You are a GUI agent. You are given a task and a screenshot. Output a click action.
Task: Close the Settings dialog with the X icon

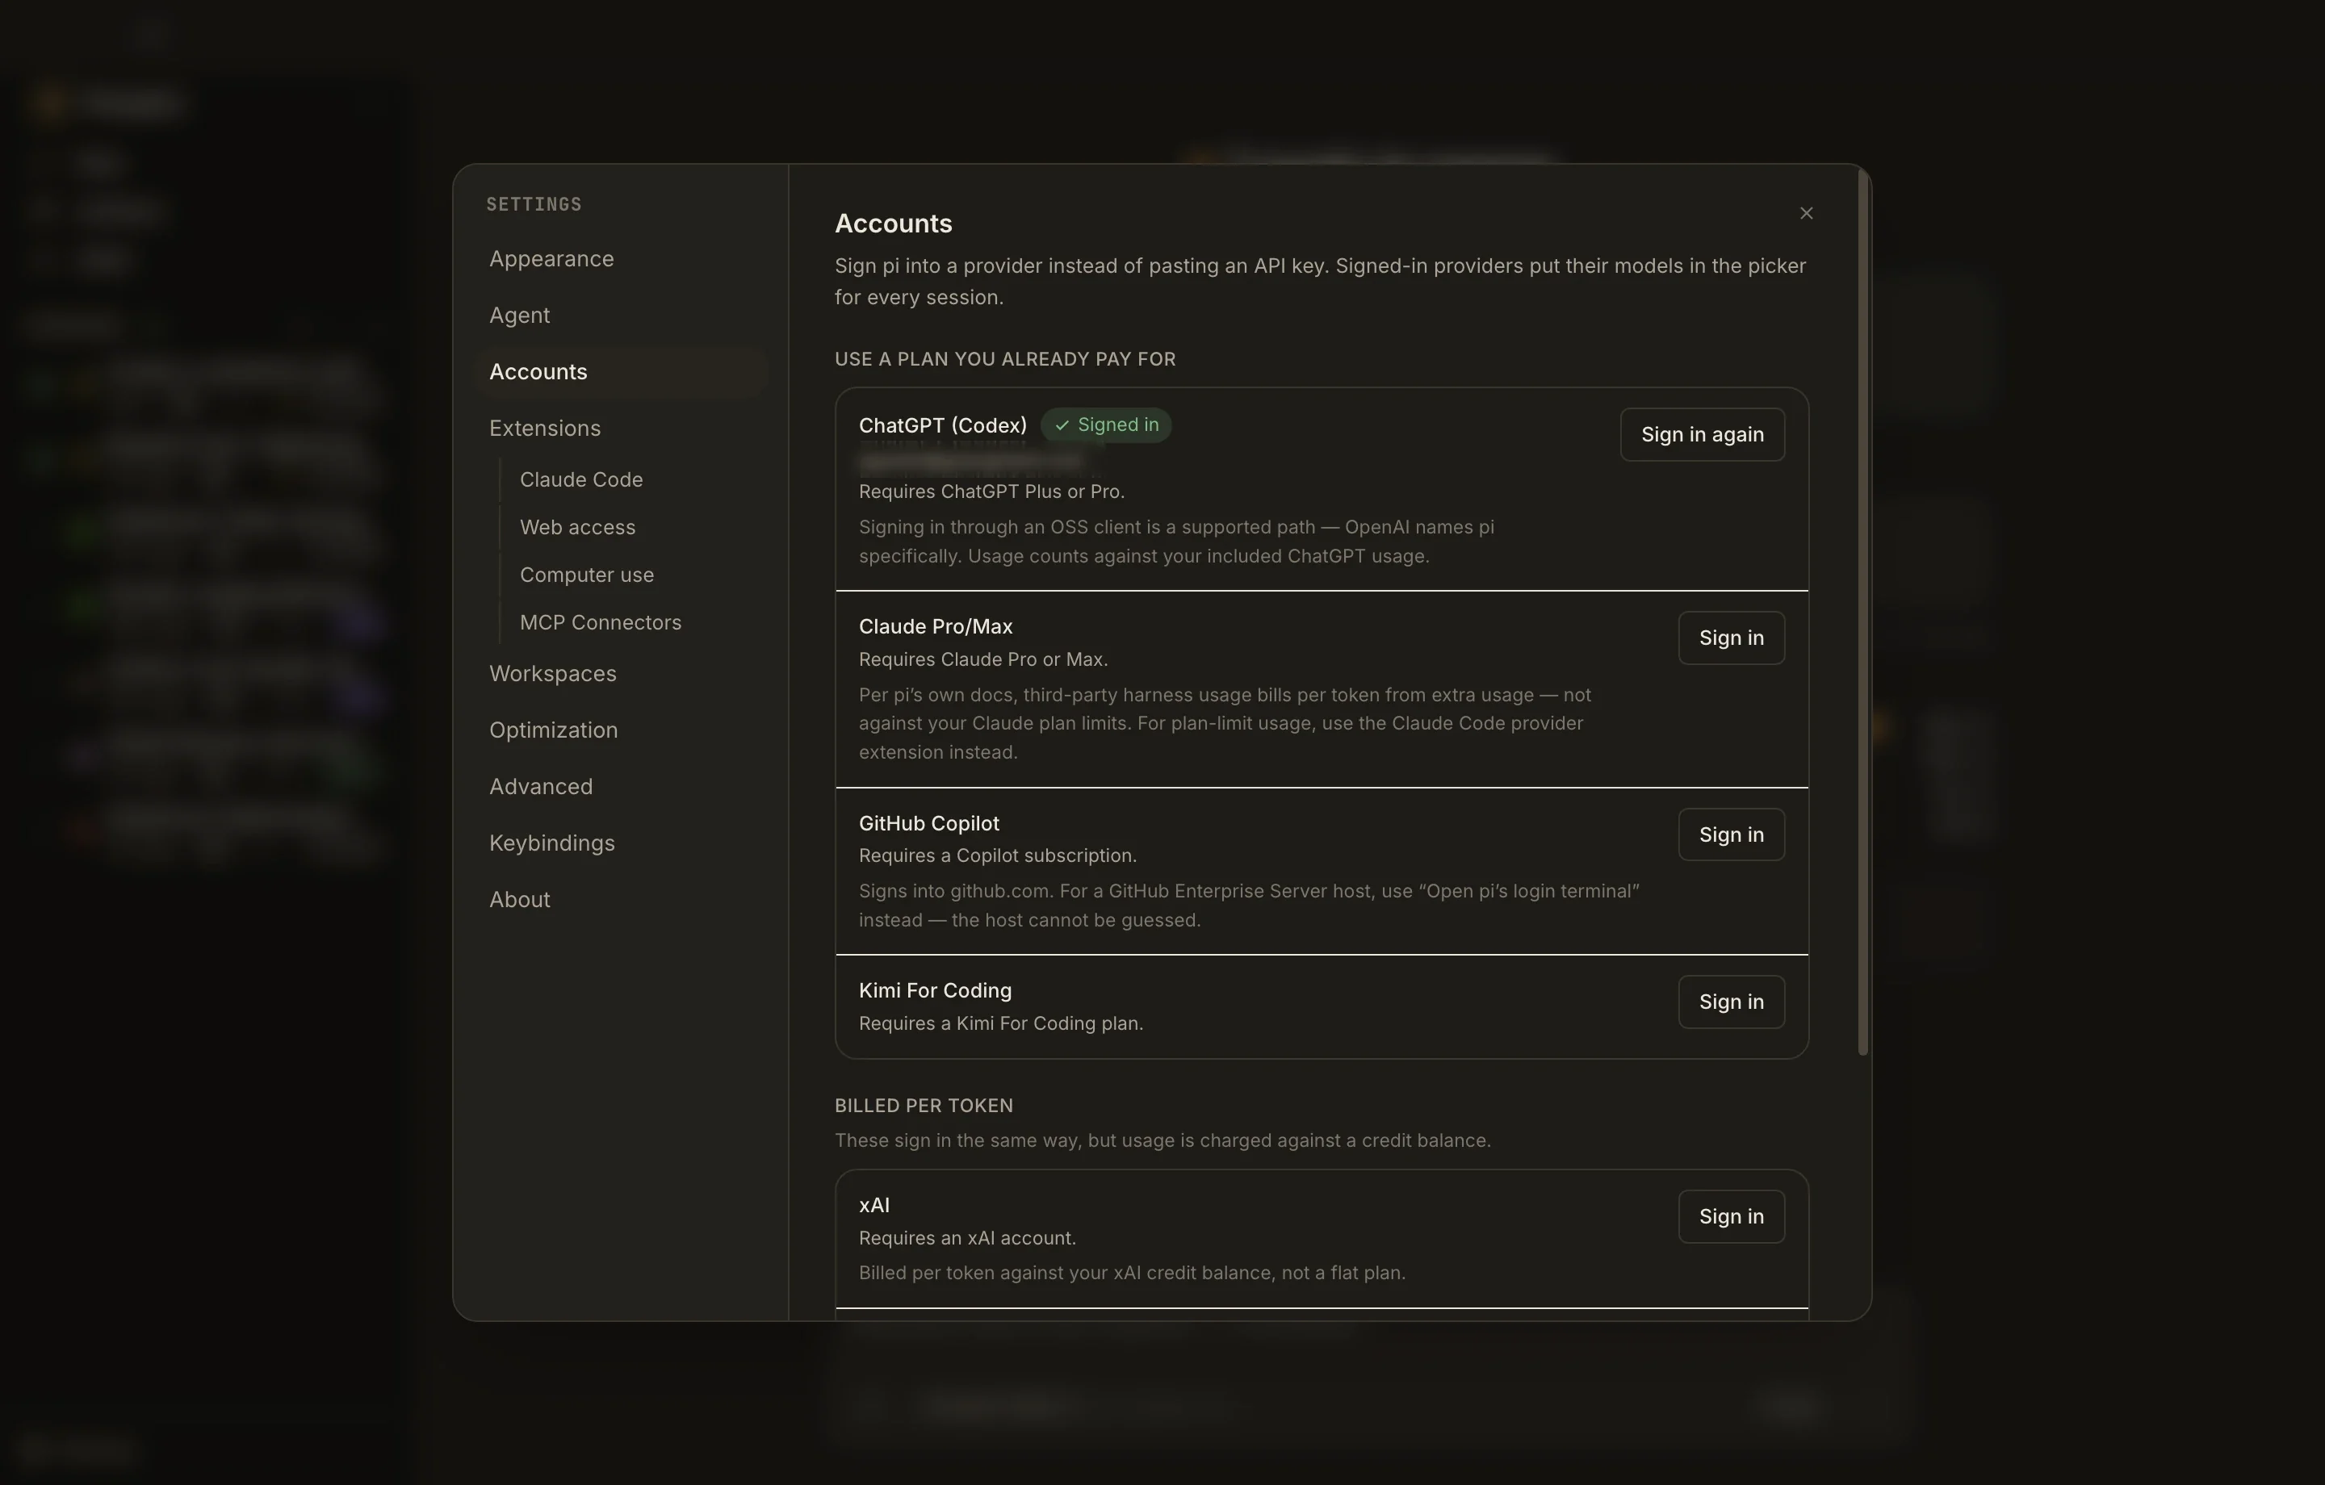click(x=1806, y=213)
